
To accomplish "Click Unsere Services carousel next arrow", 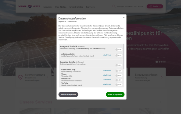I will (160, 102).
